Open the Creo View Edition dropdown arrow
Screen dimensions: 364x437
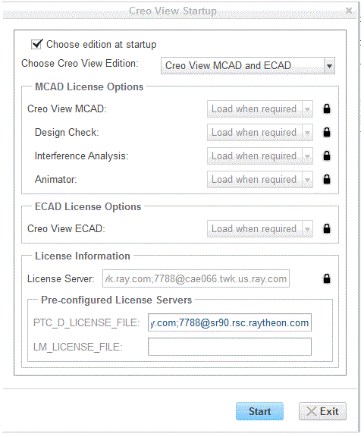tap(329, 66)
